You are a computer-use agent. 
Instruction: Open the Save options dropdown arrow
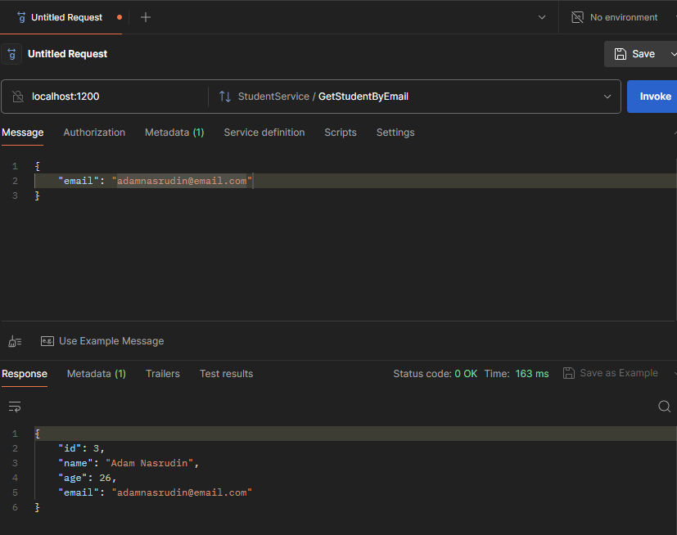point(673,54)
